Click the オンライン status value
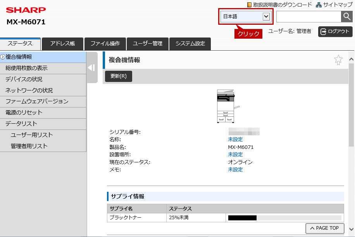The image size is (355, 237). point(240,162)
